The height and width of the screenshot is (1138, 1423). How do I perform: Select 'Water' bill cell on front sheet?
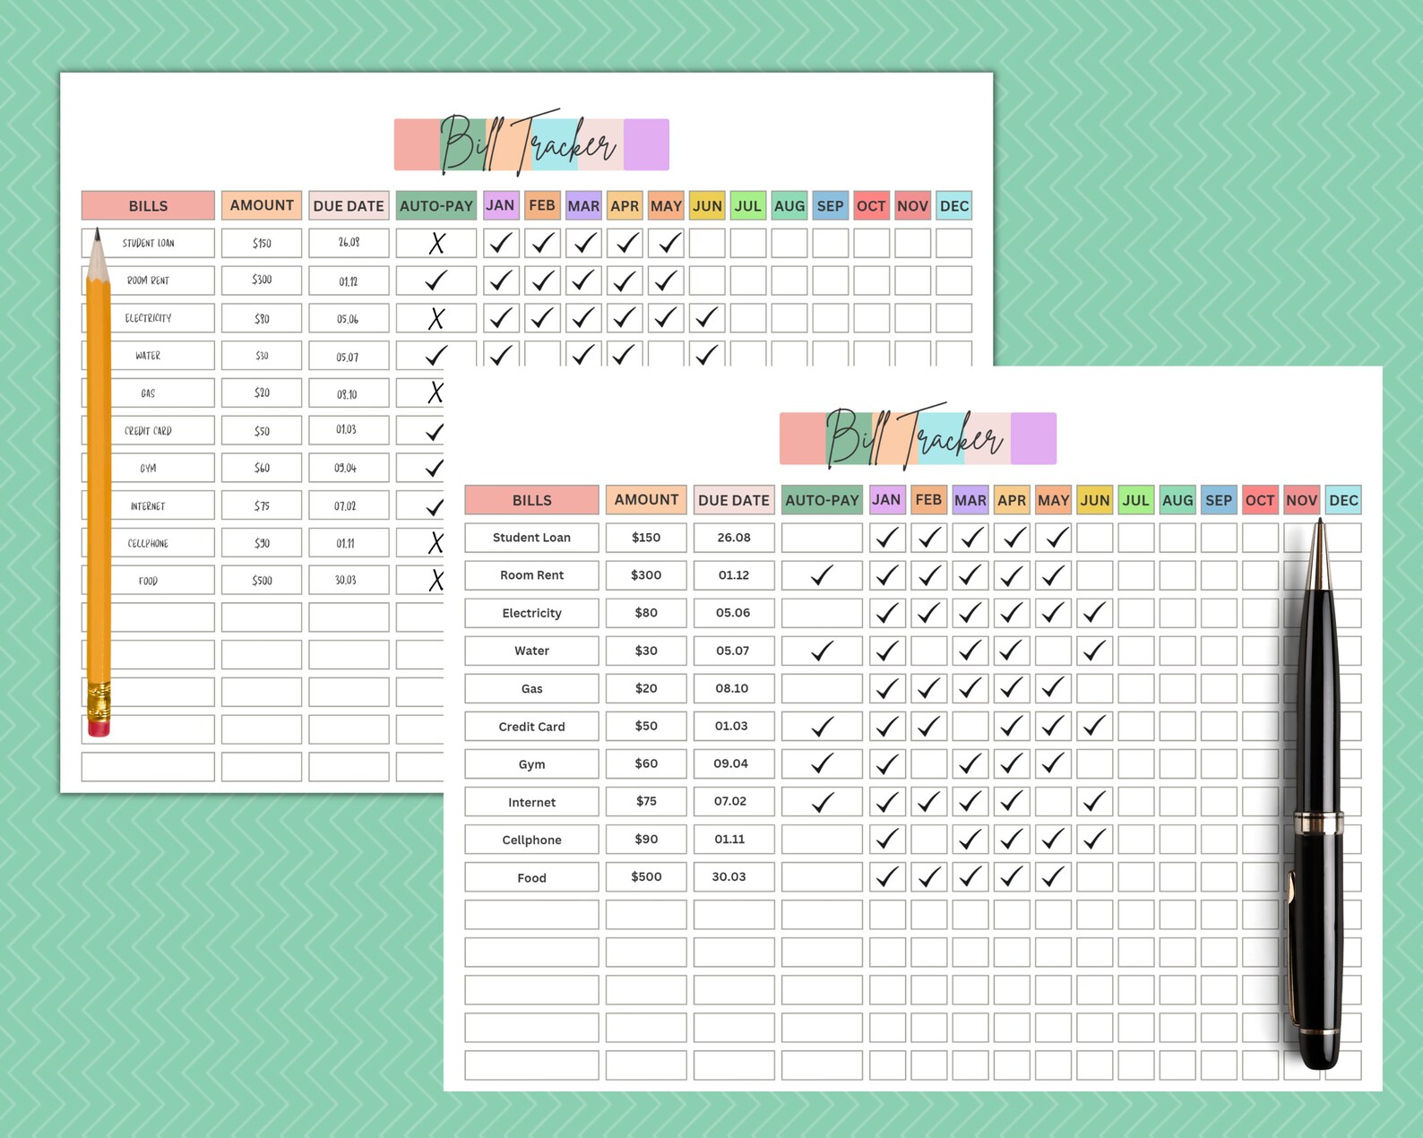pyautogui.click(x=531, y=651)
